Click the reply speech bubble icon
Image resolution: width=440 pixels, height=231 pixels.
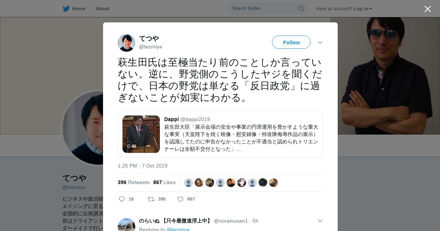pyautogui.click(x=122, y=199)
